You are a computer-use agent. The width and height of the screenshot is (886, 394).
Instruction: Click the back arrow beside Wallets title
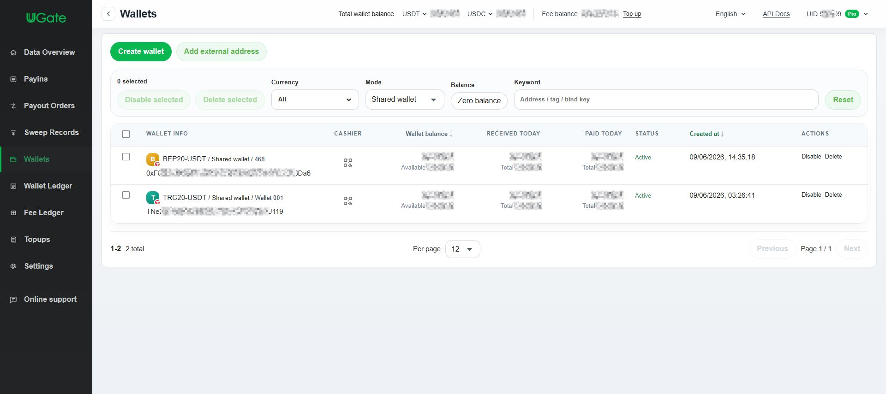point(108,14)
